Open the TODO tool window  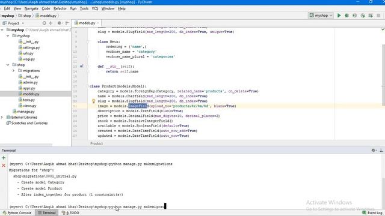70,213
